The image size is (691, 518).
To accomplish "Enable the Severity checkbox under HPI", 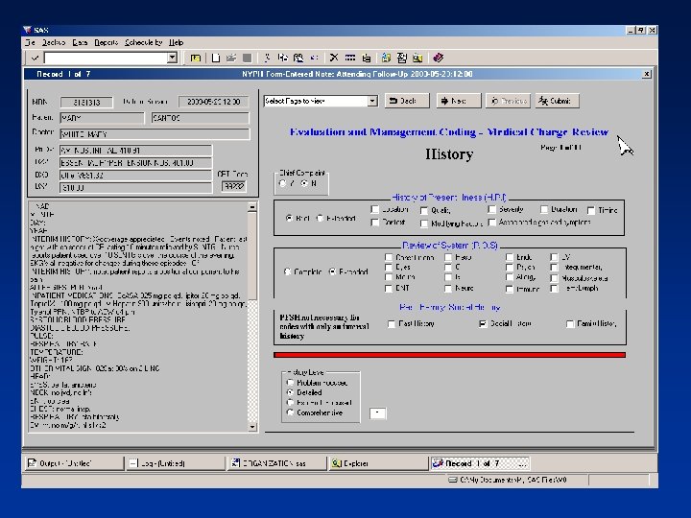I will [491, 209].
